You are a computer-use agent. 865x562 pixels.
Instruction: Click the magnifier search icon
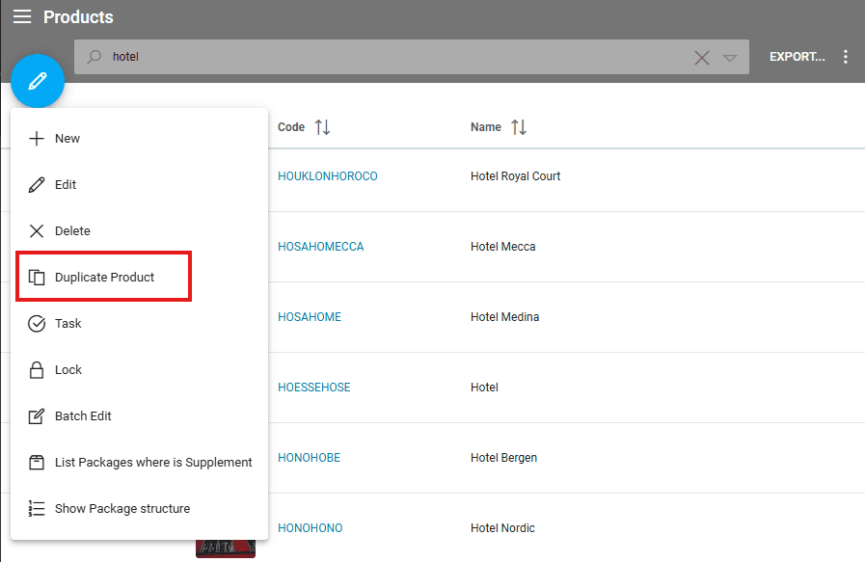pyautogui.click(x=95, y=57)
